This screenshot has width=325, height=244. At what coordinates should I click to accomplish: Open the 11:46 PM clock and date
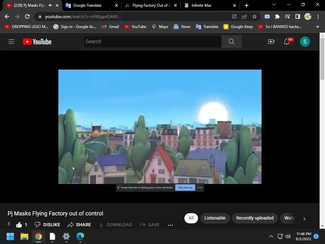pyautogui.click(x=303, y=236)
